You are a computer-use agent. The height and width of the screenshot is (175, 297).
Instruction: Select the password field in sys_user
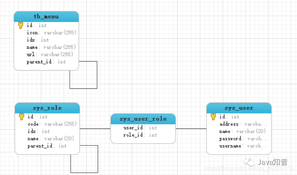tap(244, 139)
